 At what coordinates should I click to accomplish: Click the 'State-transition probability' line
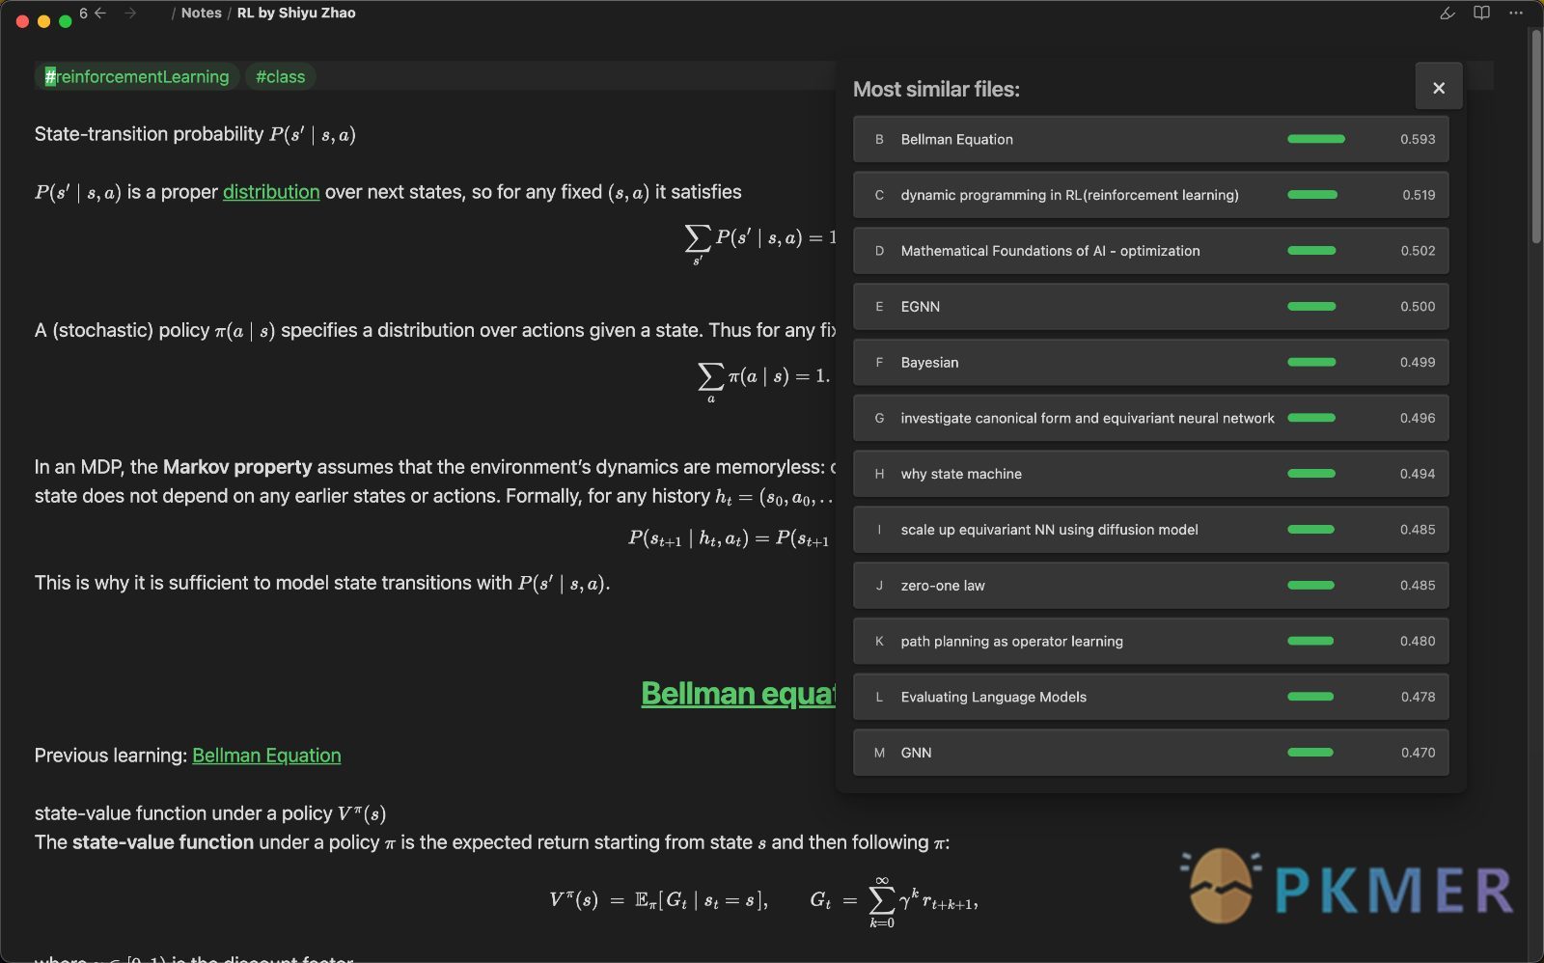point(195,134)
